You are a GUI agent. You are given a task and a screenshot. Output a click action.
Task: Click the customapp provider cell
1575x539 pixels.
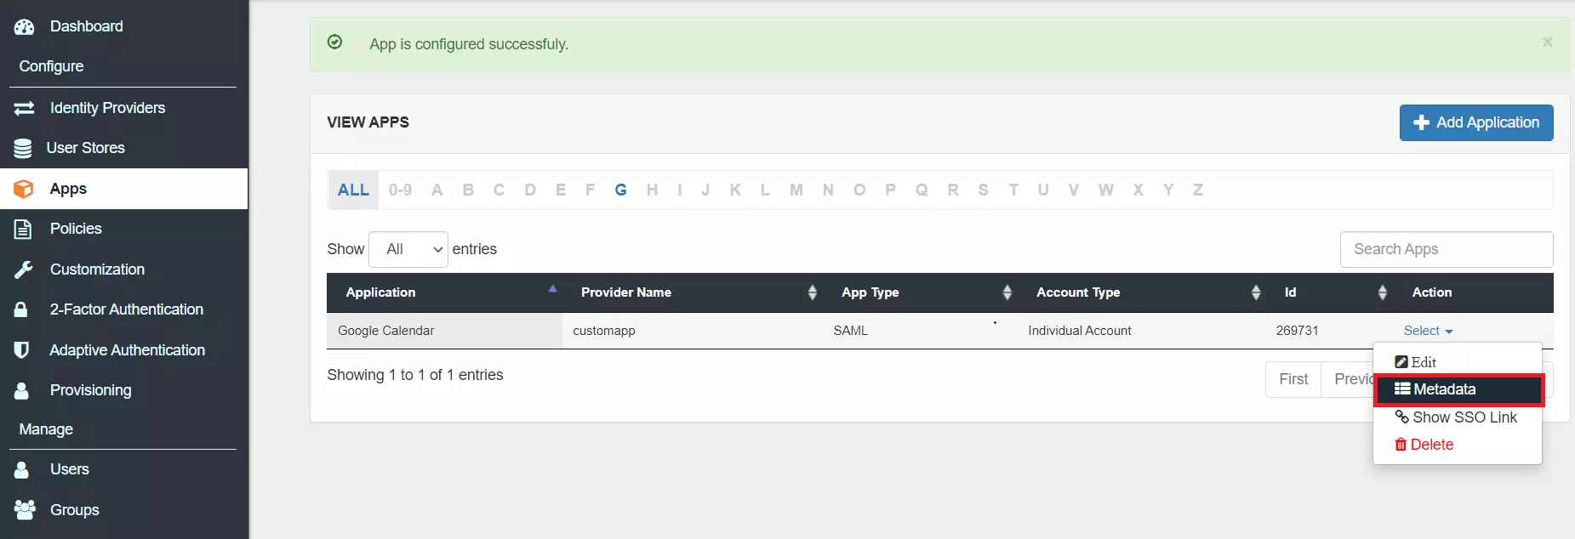[693, 331]
